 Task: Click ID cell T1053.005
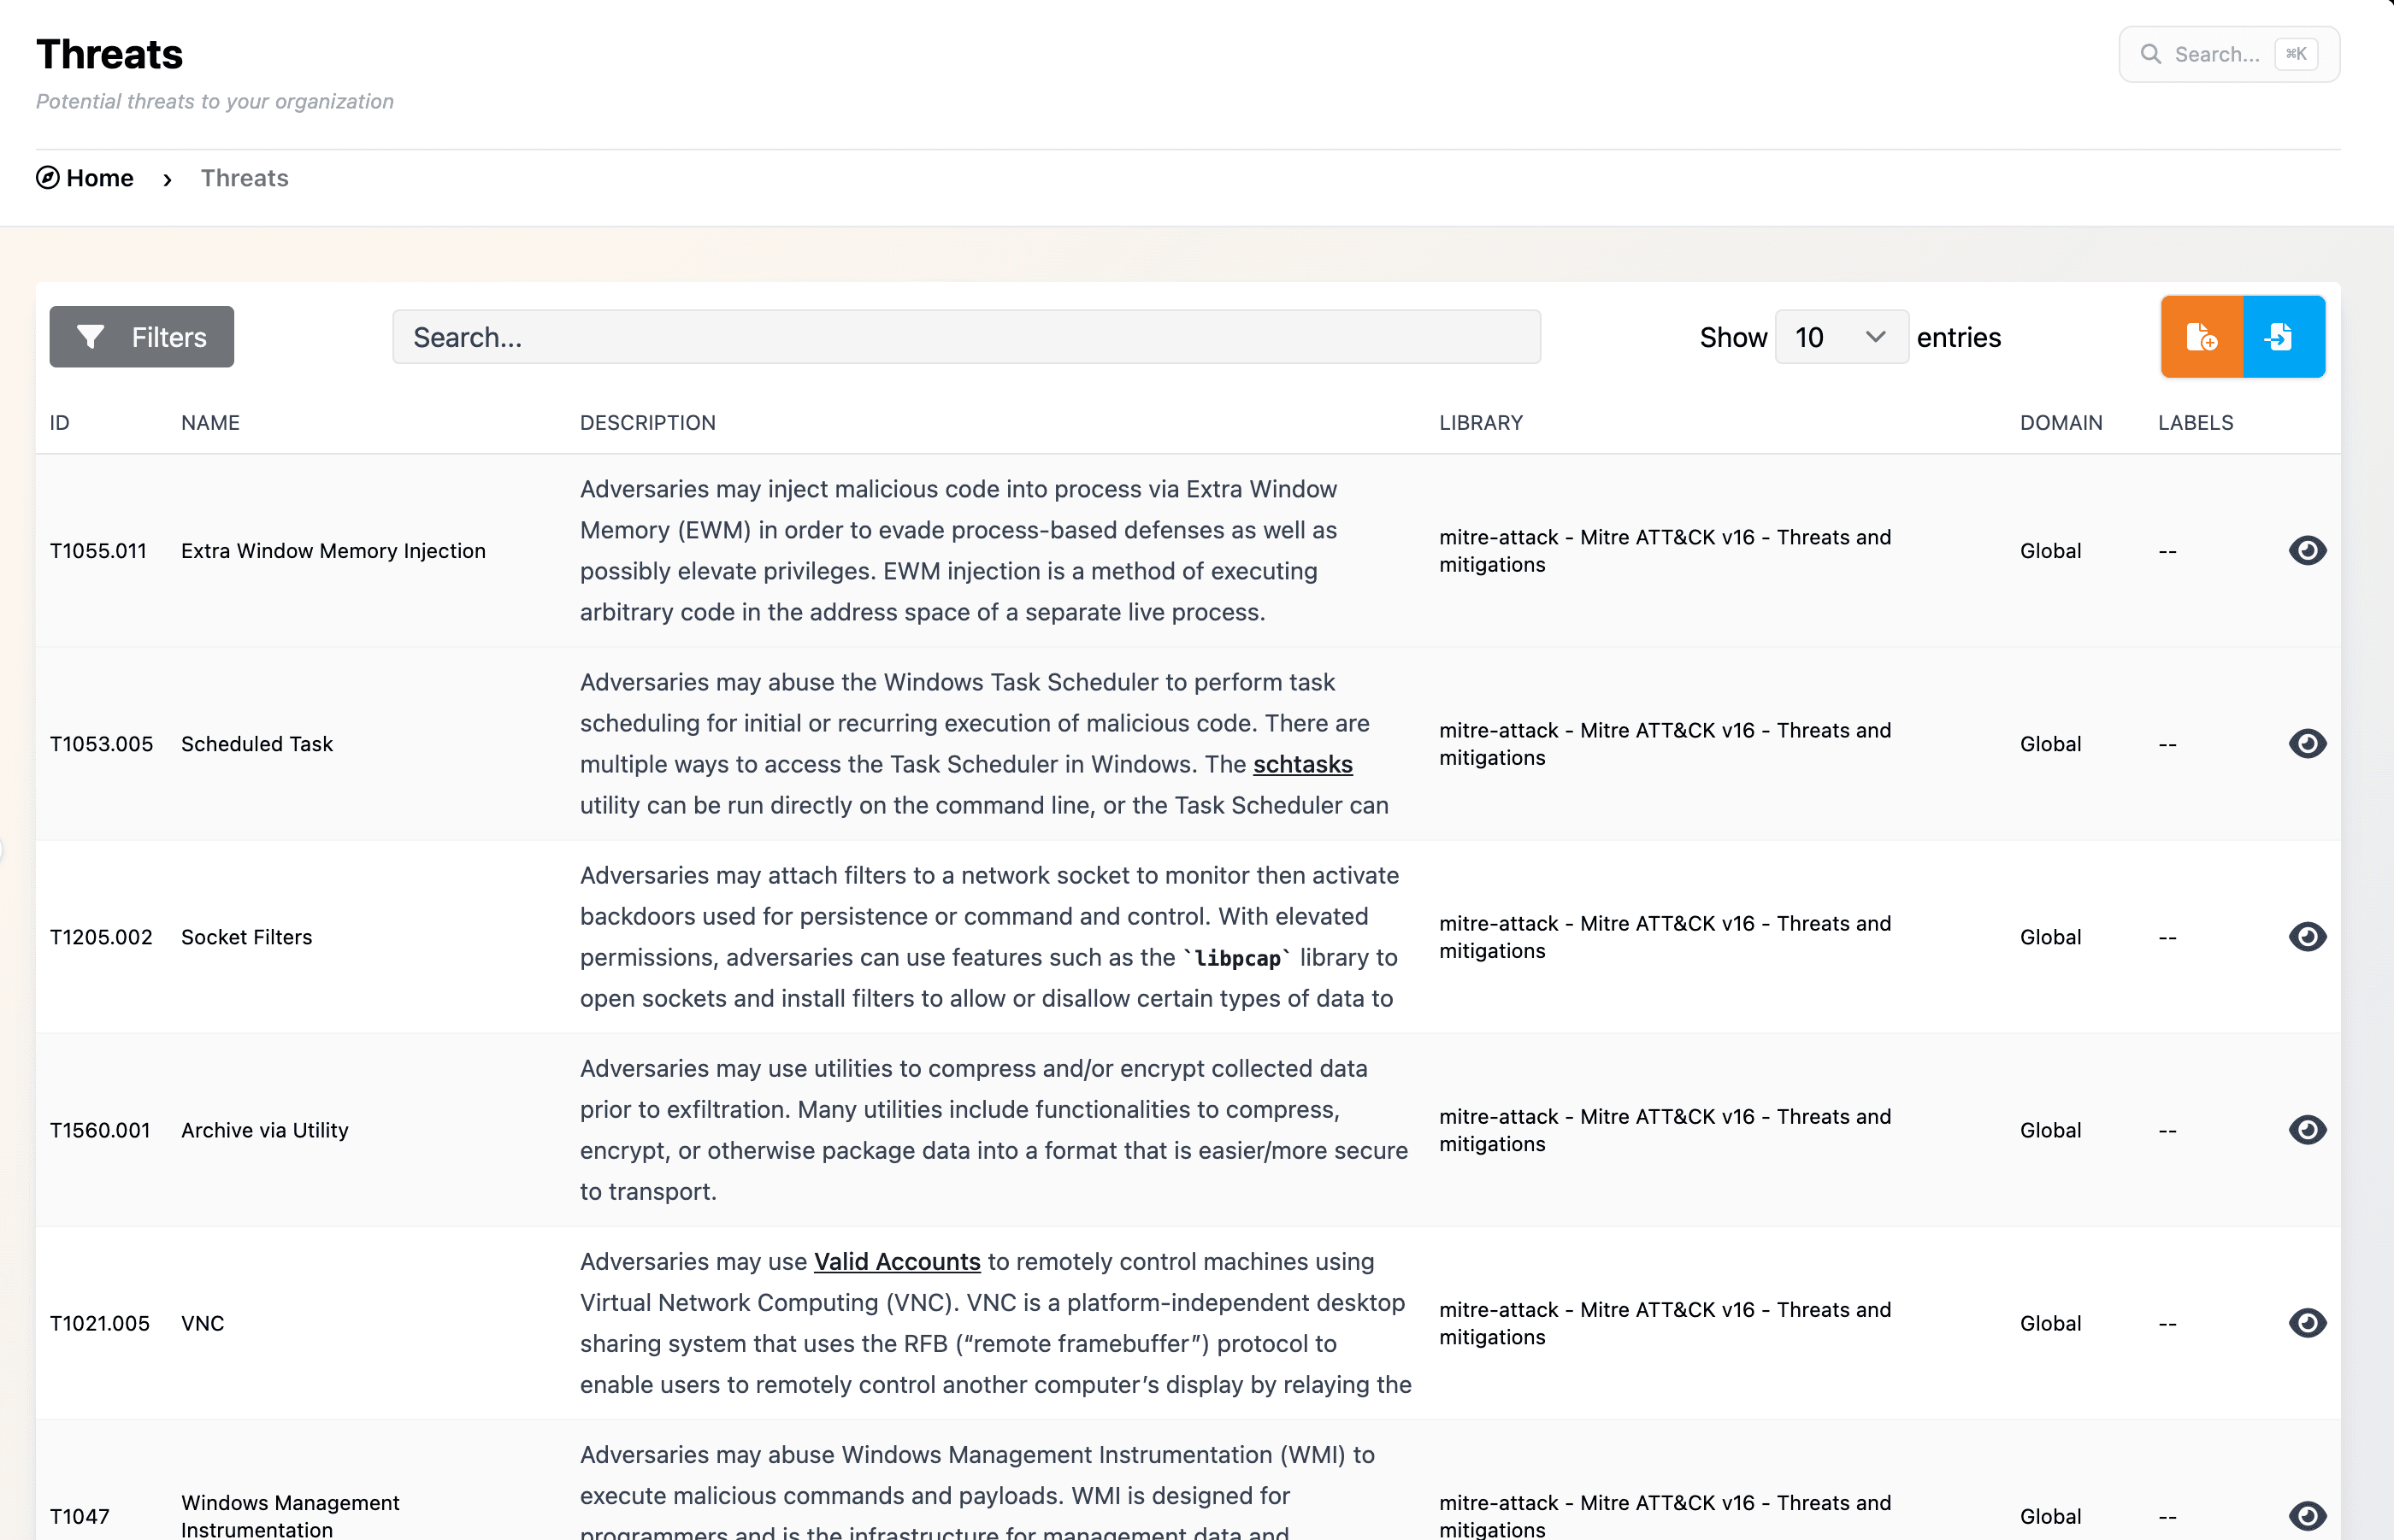click(x=101, y=744)
